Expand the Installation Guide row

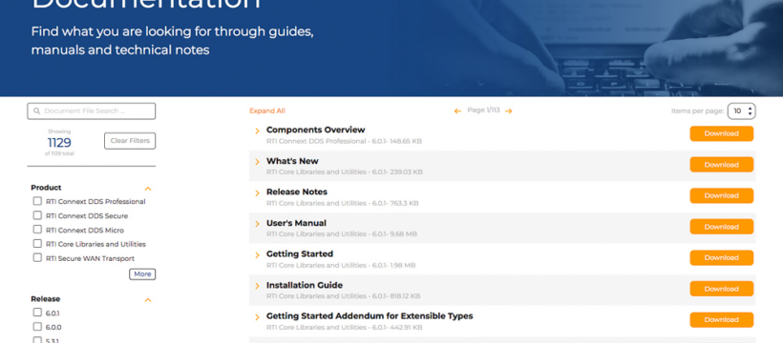point(257,286)
